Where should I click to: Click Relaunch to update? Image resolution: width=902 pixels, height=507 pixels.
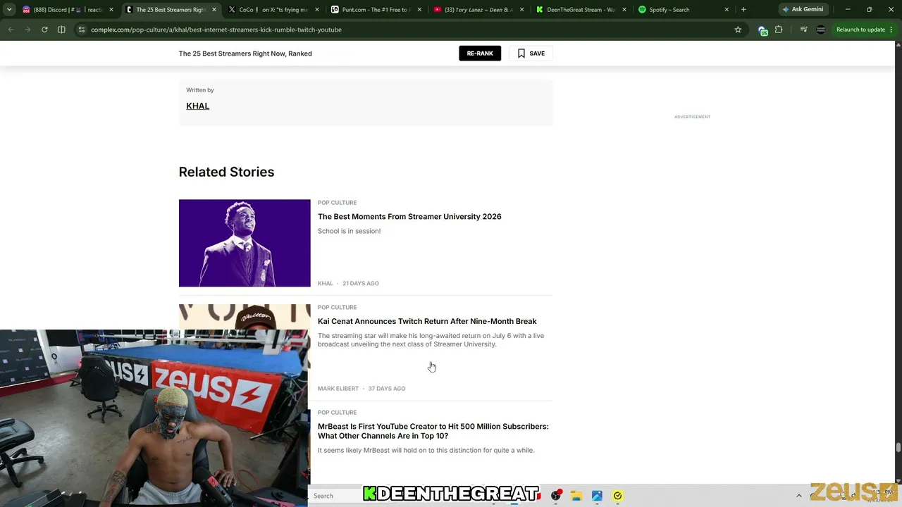coord(860,30)
